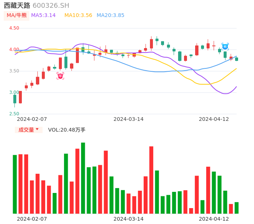Screen dimensions: 254x224
Task: Click the 2024-04-12 date label under the volume chart
Action: pos(214,218)
